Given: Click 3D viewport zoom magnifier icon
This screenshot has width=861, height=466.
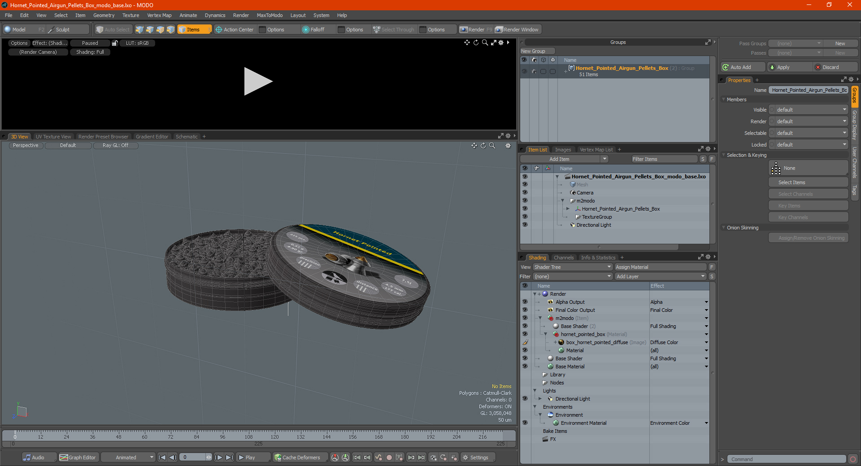Looking at the screenshot, I should click(492, 146).
